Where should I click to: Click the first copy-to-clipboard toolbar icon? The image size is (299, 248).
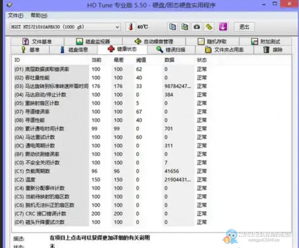pyautogui.click(x=173, y=27)
